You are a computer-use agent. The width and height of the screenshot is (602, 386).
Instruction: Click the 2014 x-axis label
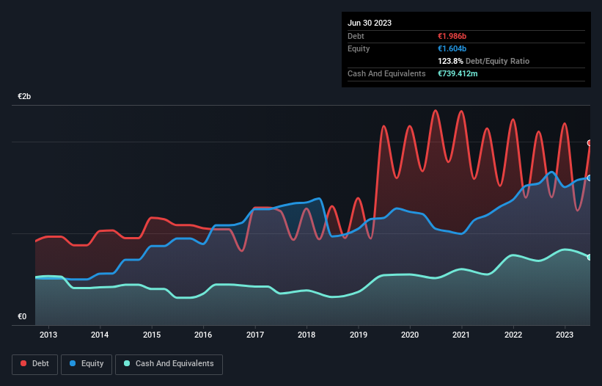pos(100,335)
